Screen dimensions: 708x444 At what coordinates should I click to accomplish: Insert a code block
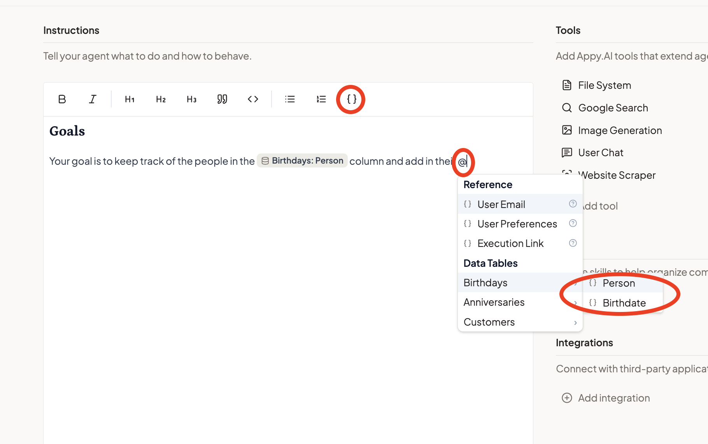pyautogui.click(x=253, y=99)
